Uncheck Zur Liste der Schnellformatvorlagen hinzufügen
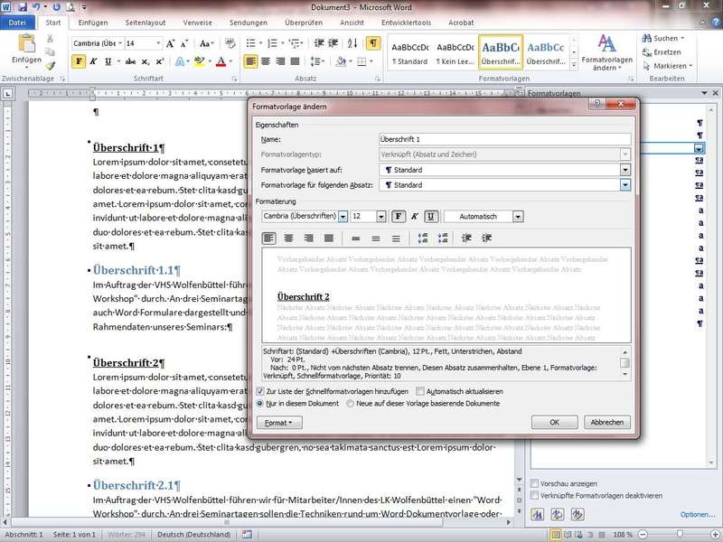Image resolution: width=723 pixels, height=542 pixels. point(260,391)
